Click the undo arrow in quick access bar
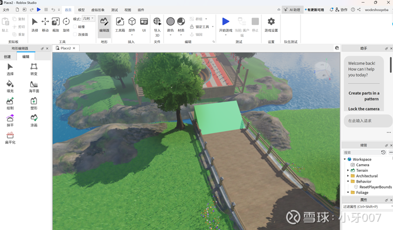 tap(53, 10)
